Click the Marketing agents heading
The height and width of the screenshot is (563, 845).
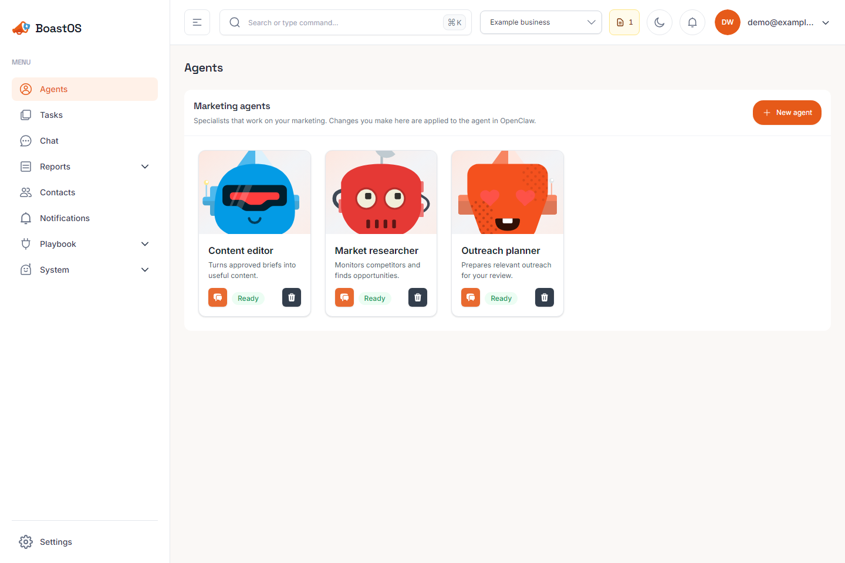(x=232, y=106)
